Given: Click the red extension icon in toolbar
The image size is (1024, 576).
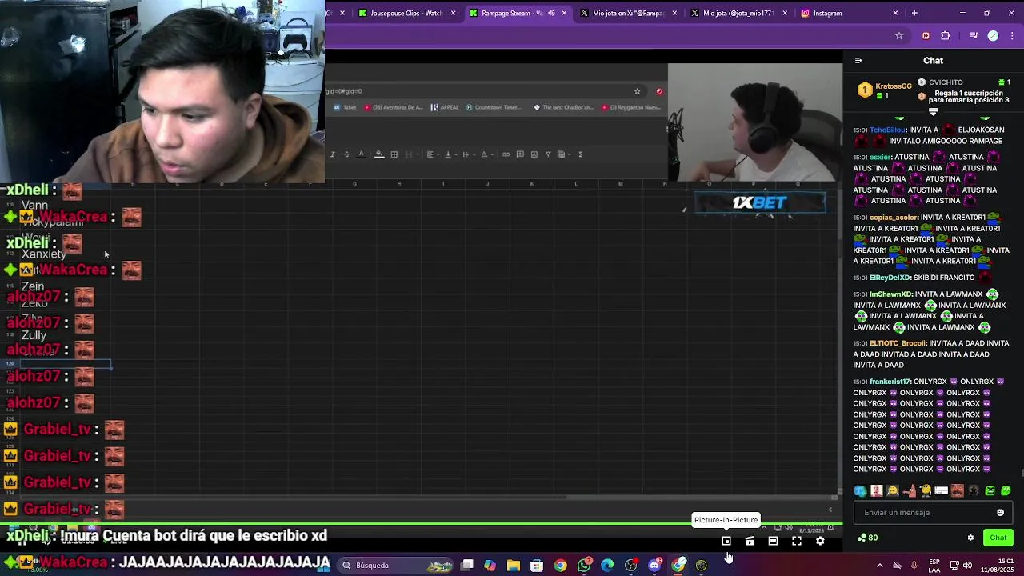Looking at the screenshot, I should [x=926, y=36].
